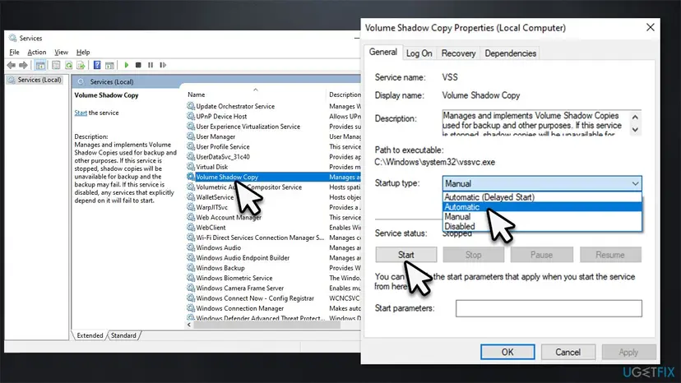Screen dimensions: 681x383
Task: Expand the Startup type combo box arrow
Action: (x=635, y=183)
